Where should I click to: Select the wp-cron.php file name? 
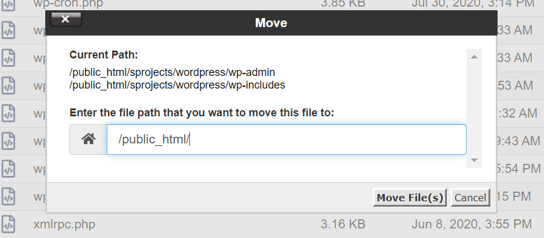pos(68,4)
